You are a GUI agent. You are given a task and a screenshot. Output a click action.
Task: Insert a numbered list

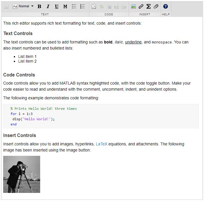click(x=83, y=6)
